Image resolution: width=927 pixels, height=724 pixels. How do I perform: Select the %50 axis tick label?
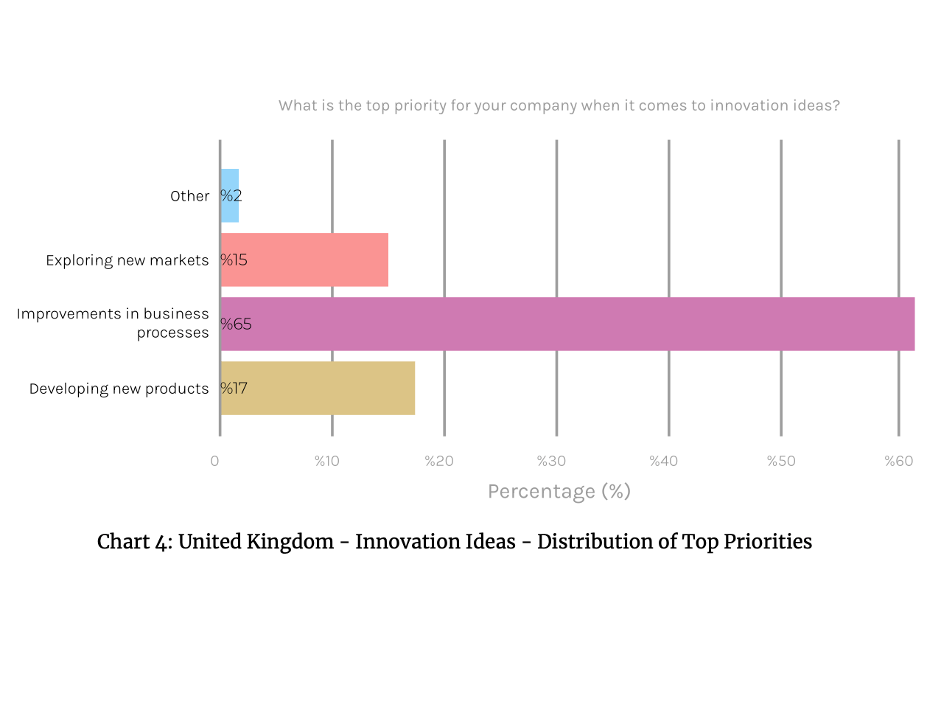click(781, 462)
